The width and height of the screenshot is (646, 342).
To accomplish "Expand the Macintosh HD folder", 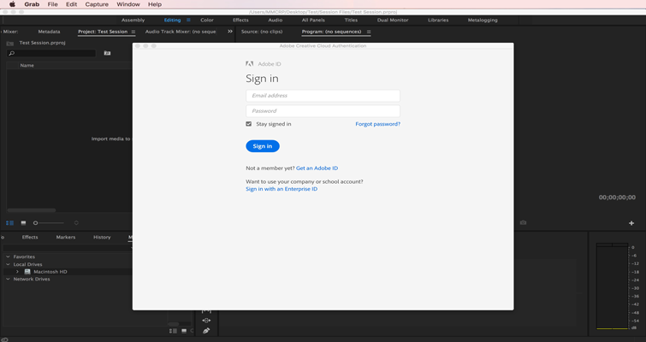I will 17,272.
